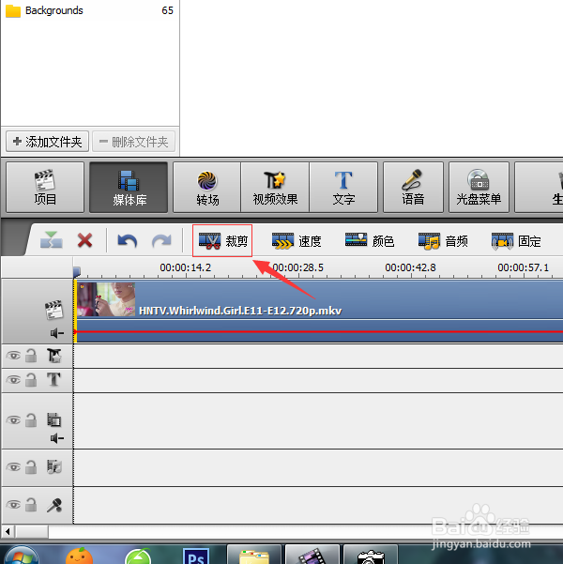Screen dimensions: 563x564
Task: Click the 删除文件夹 delete folder button
Action: 134,142
